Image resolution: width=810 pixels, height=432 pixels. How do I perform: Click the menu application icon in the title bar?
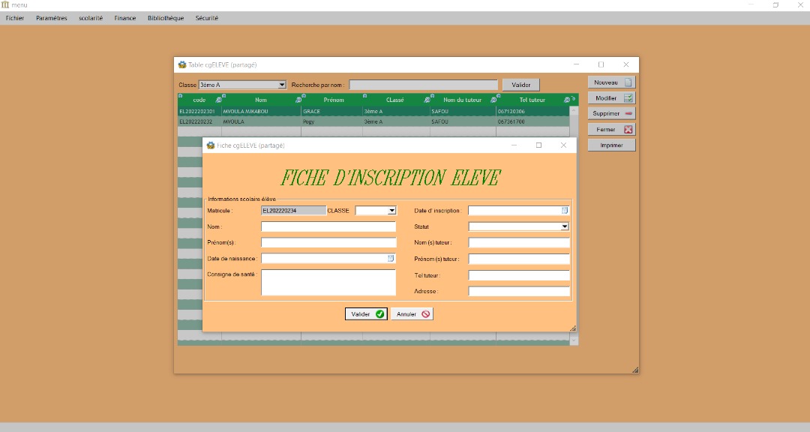[5, 4]
